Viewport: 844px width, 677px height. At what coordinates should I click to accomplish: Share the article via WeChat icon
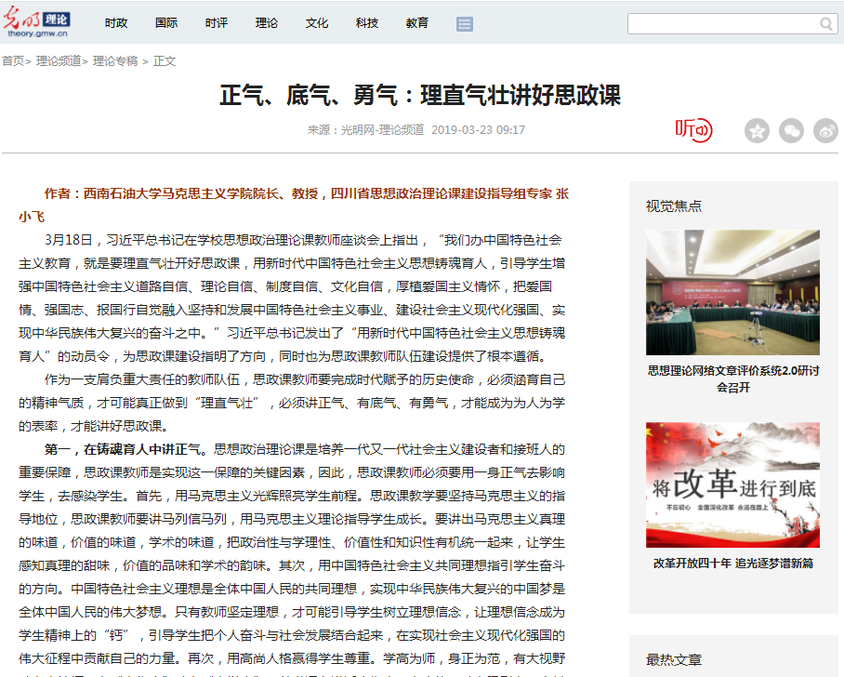click(791, 131)
